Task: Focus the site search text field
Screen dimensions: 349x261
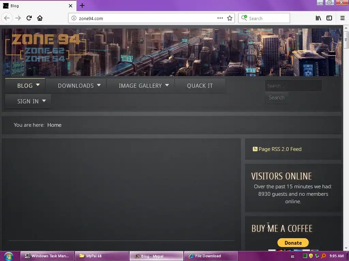Action: (x=293, y=86)
